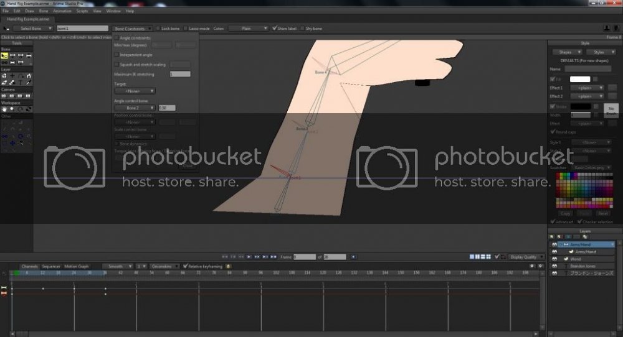623x337 pixels.
Task: Click the Eyedropper tool in Layer tools
Action: 29,83
